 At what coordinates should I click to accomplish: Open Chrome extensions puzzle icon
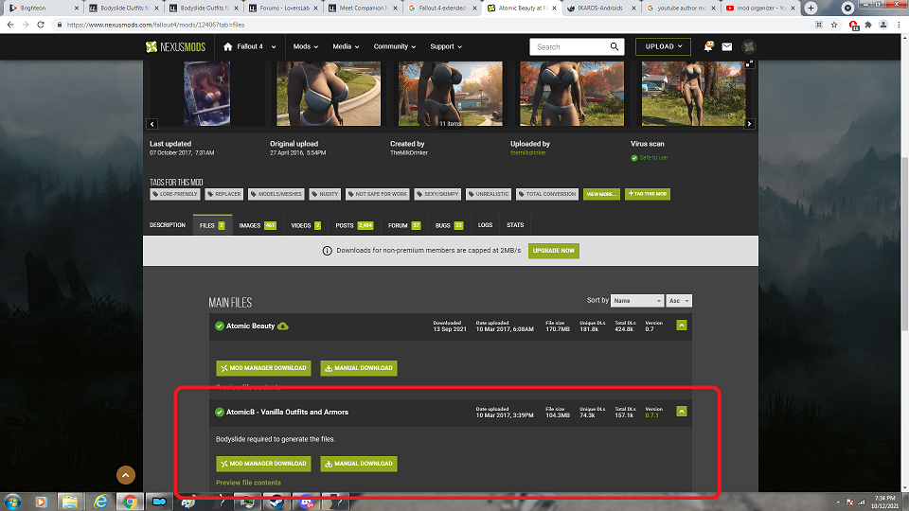tap(868, 25)
